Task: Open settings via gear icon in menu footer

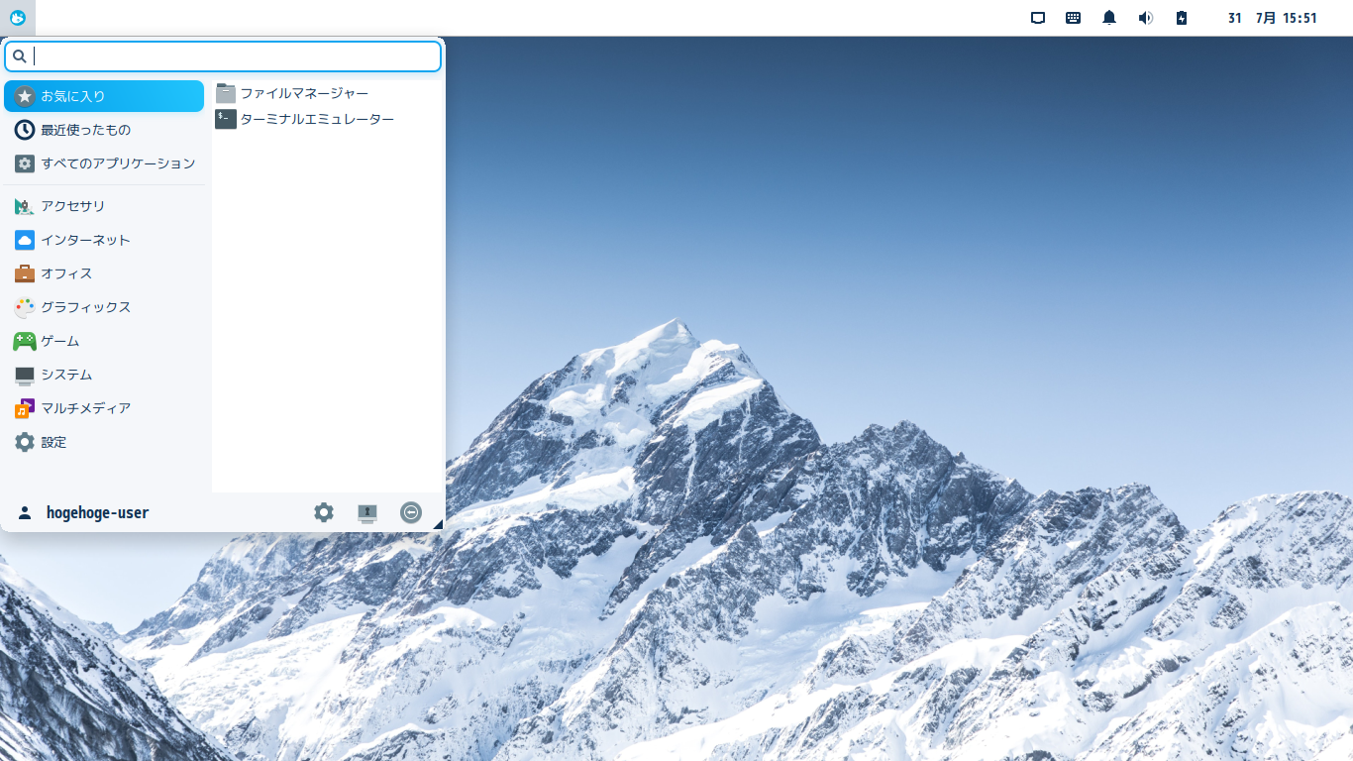Action: (x=324, y=512)
